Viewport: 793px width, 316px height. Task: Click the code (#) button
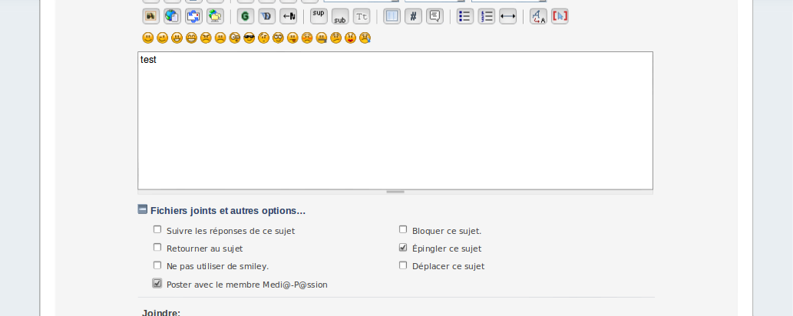[x=413, y=16]
